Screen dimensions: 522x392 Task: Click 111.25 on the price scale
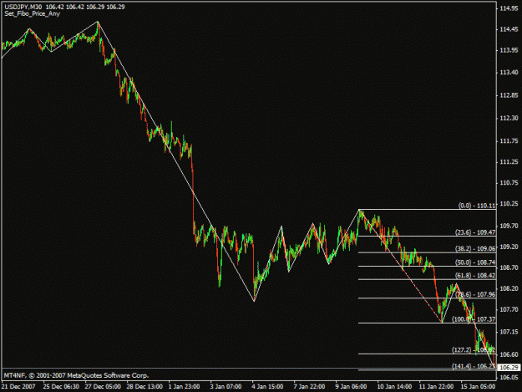coord(509,162)
